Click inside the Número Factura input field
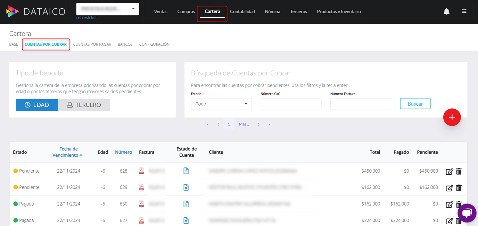Viewport: 478px width, 226px height. tap(360, 104)
